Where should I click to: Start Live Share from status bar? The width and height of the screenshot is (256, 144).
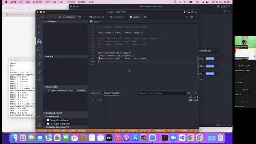[x=60, y=131]
